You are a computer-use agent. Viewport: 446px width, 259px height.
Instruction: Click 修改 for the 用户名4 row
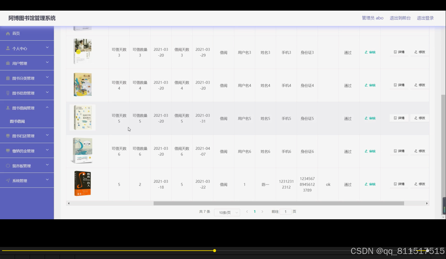tap(420, 85)
